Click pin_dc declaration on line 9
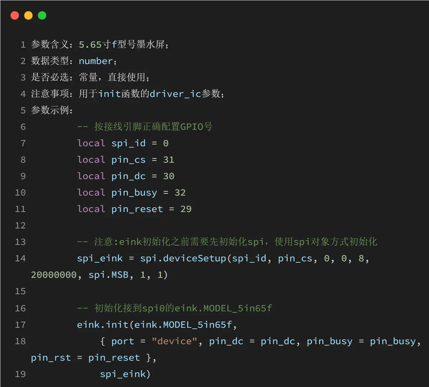This screenshot has width=429, height=387. click(x=129, y=176)
